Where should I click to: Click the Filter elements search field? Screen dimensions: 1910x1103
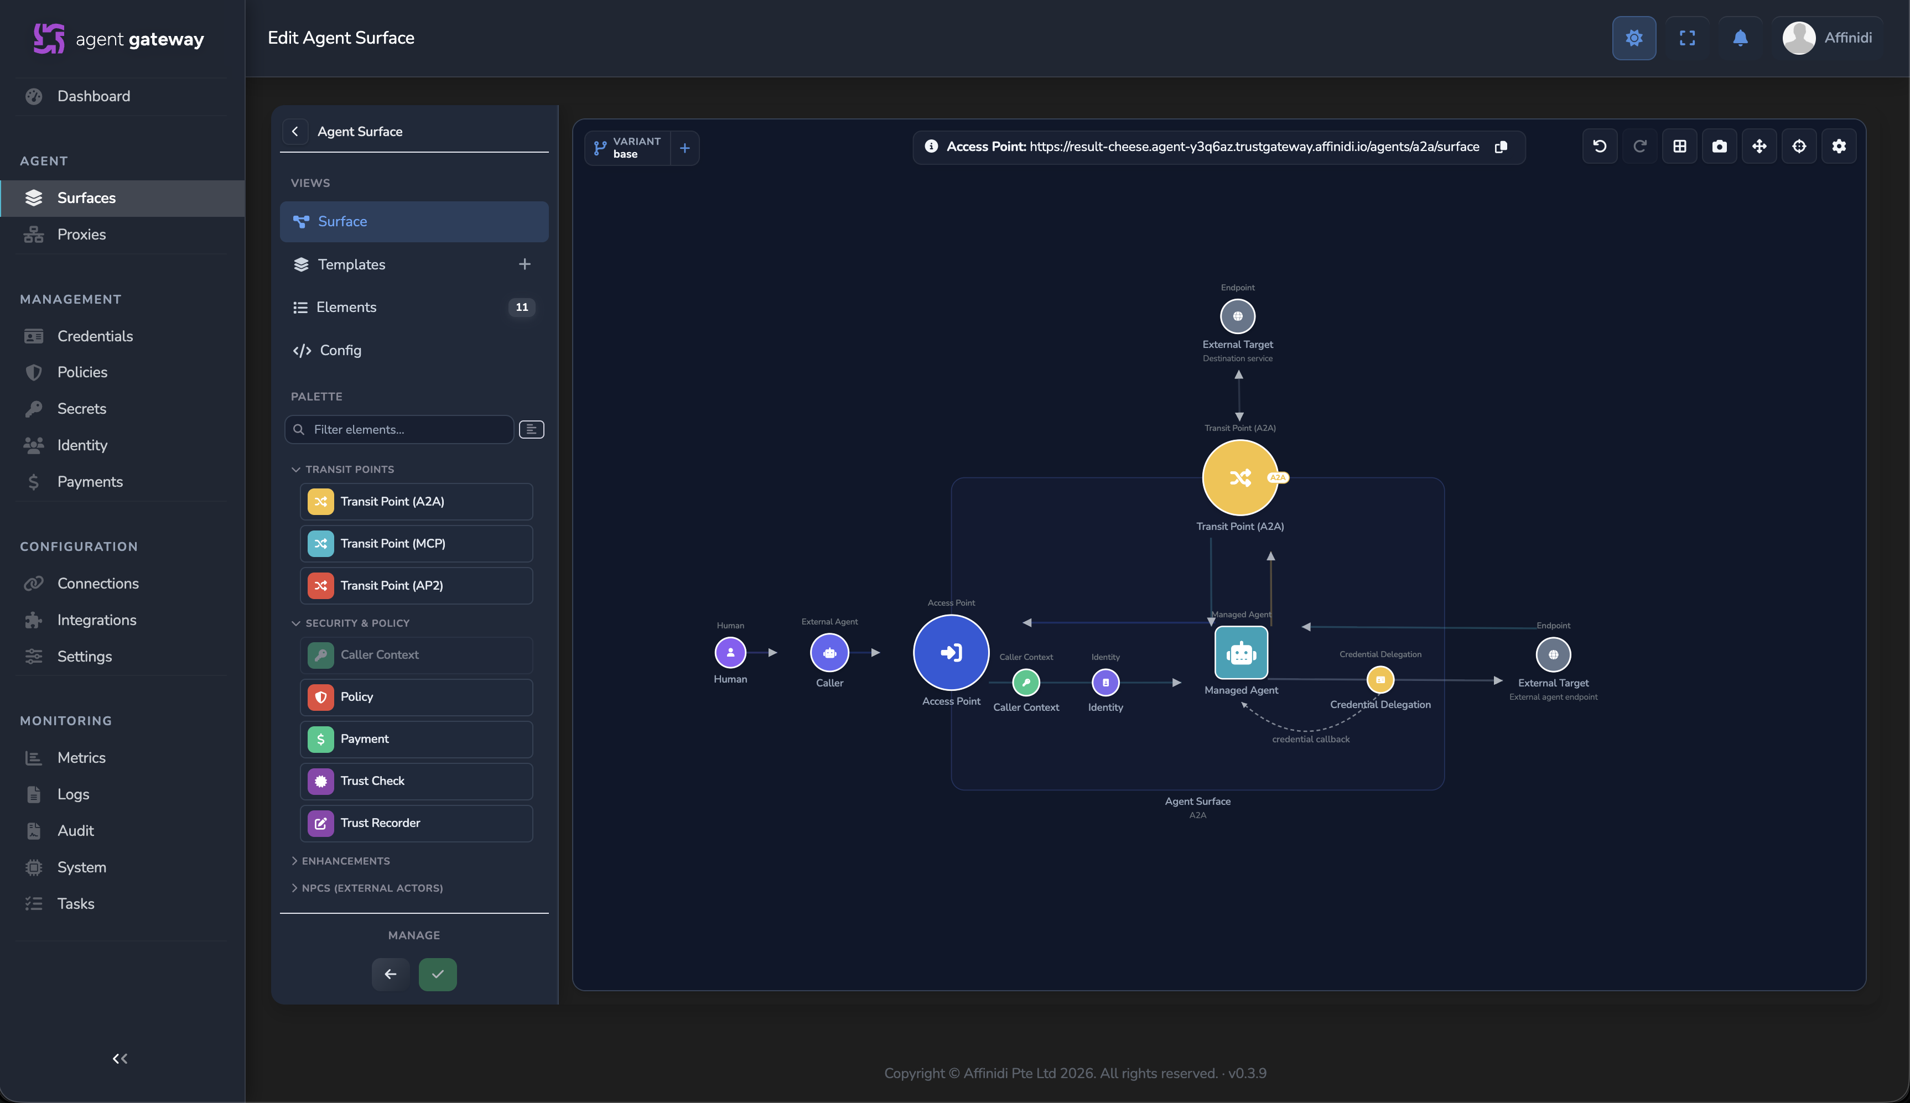pyautogui.click(x=399, y=430)
